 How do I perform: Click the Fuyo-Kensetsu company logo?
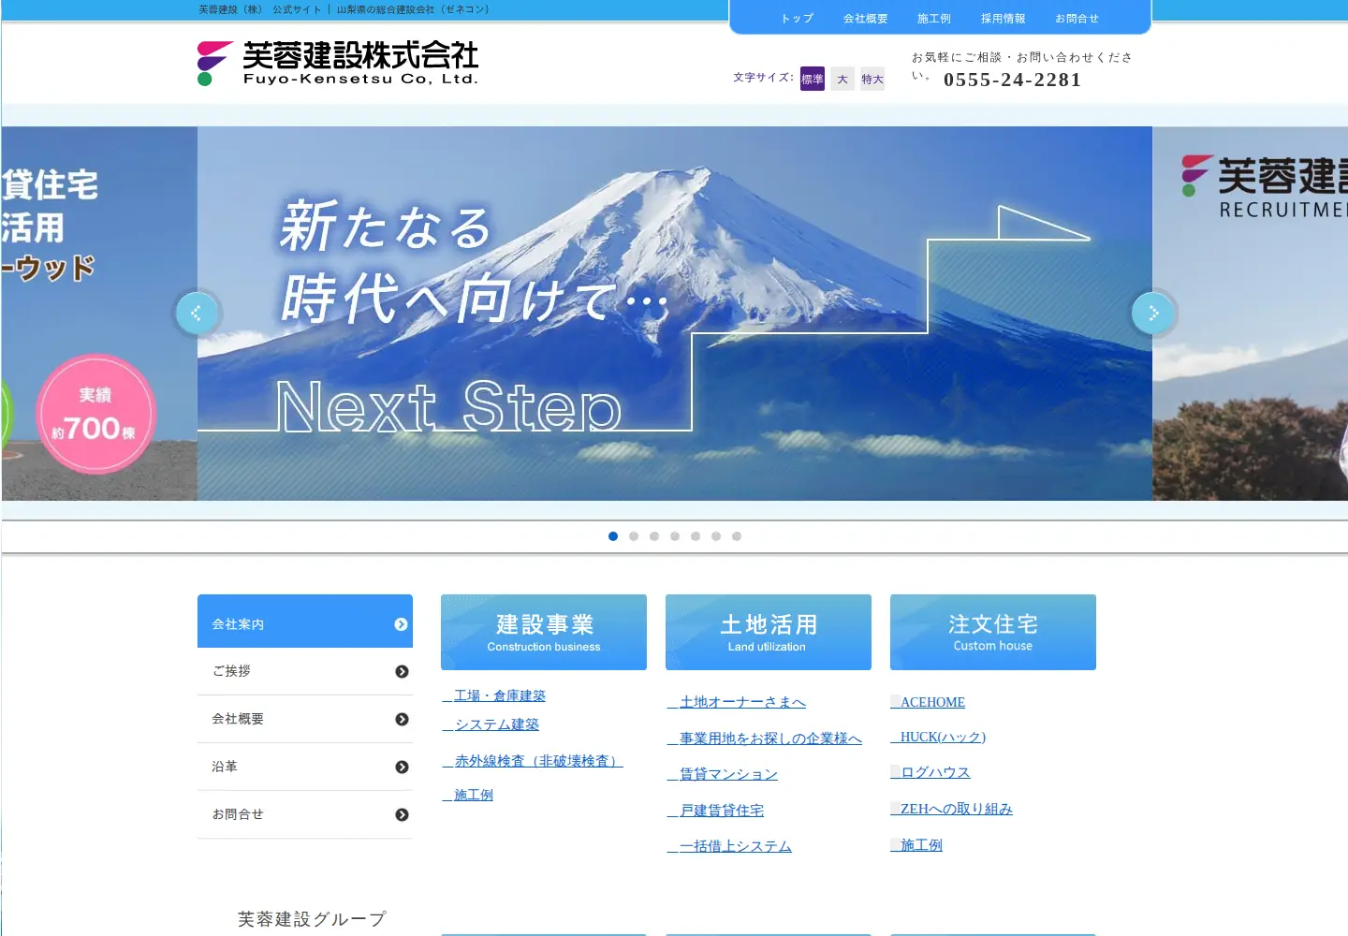338,64
